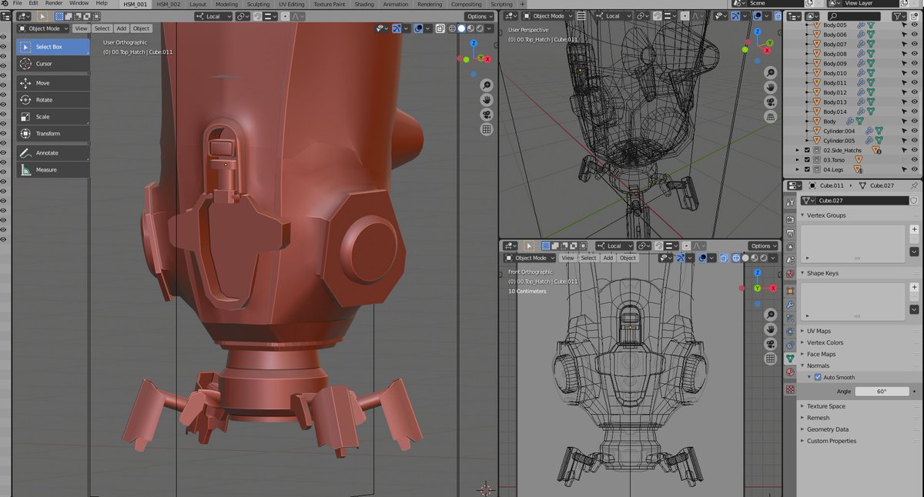Toggle camera view in main viewport
Viewport: 924px width, 497px height.
coord(487,115)
